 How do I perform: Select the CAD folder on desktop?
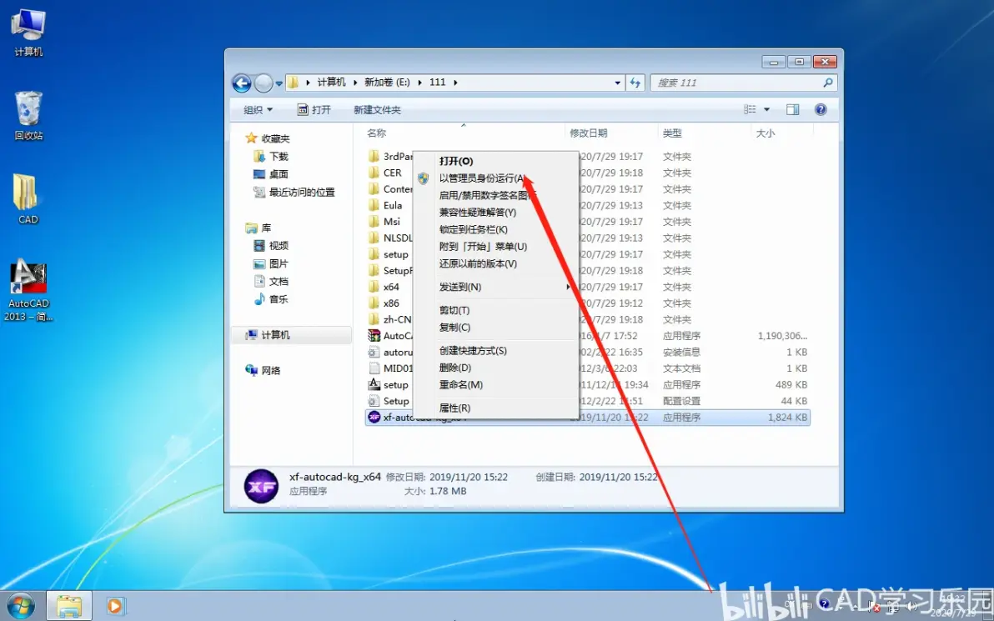point(28,199)
